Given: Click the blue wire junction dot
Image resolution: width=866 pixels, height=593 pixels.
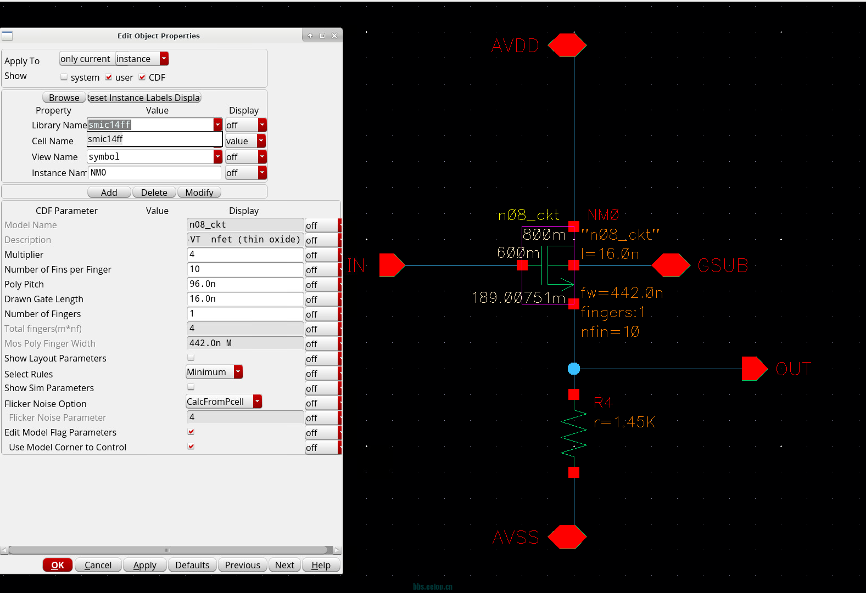Looking at the screenshot, I should [574, 369].
